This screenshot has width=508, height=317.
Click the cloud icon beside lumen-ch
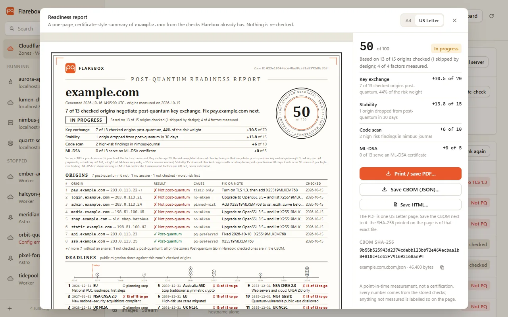(x=11, y=103)
